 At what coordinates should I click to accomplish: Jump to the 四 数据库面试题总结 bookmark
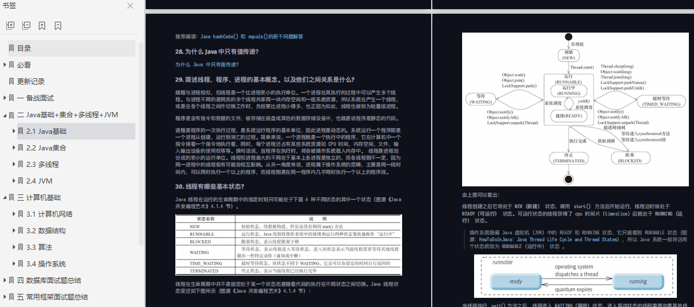tap(49, 281)
